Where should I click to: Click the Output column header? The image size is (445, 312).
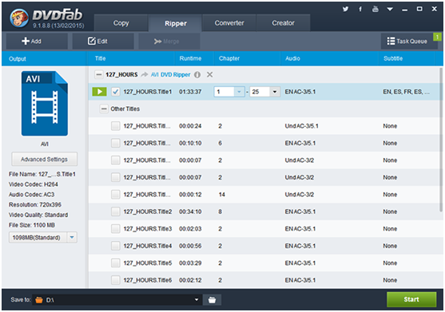[18, 59]
